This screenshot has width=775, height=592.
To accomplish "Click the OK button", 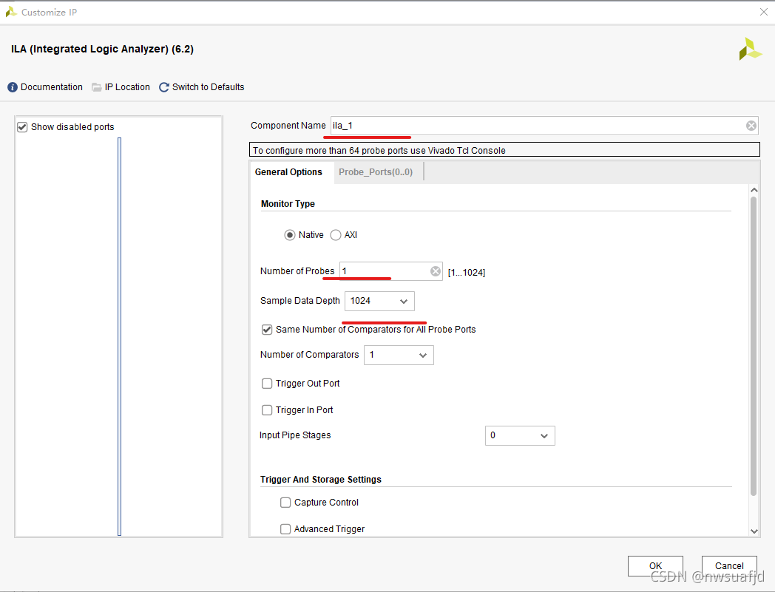I will click(x=655, y=566).
